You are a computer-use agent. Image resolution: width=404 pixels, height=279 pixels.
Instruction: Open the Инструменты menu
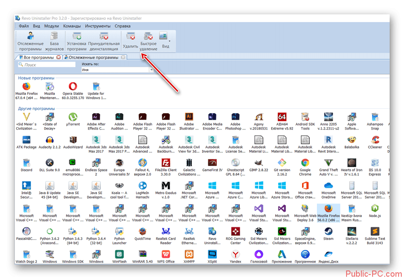pyautogui.click(x=98, y=26)
